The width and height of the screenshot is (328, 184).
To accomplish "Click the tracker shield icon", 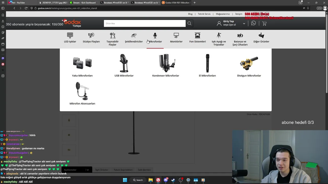I will (x=32, y=8).
